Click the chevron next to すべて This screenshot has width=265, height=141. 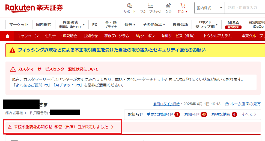click(255, 114)
